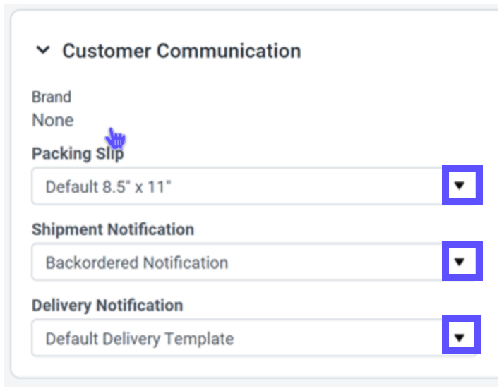Image resolution: width=504 pixels, height=391 pixels.
Task: Open the Shipment Notification dropdown arrow
Action: [x=460, y=262]
